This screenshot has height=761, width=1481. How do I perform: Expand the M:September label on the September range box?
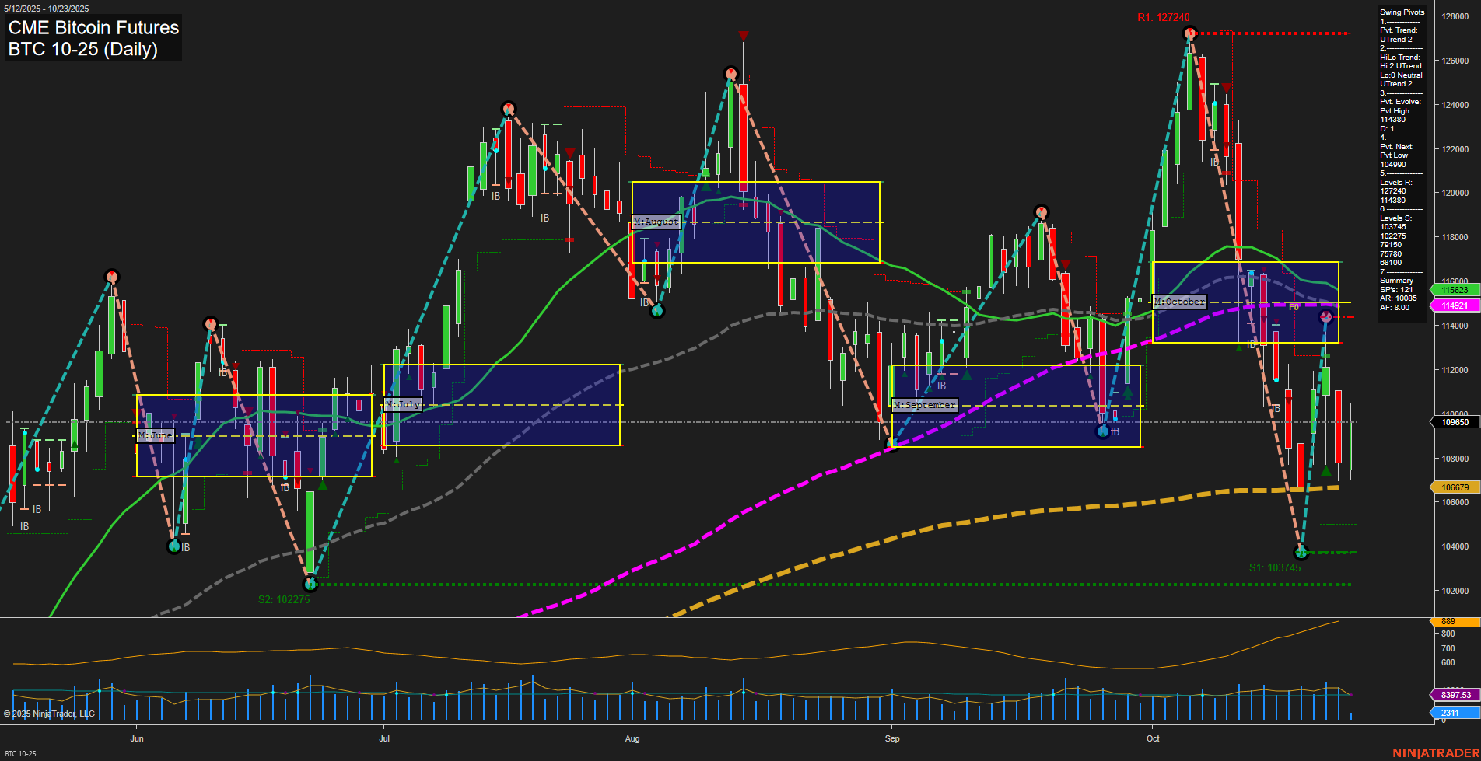coord(926,405)
